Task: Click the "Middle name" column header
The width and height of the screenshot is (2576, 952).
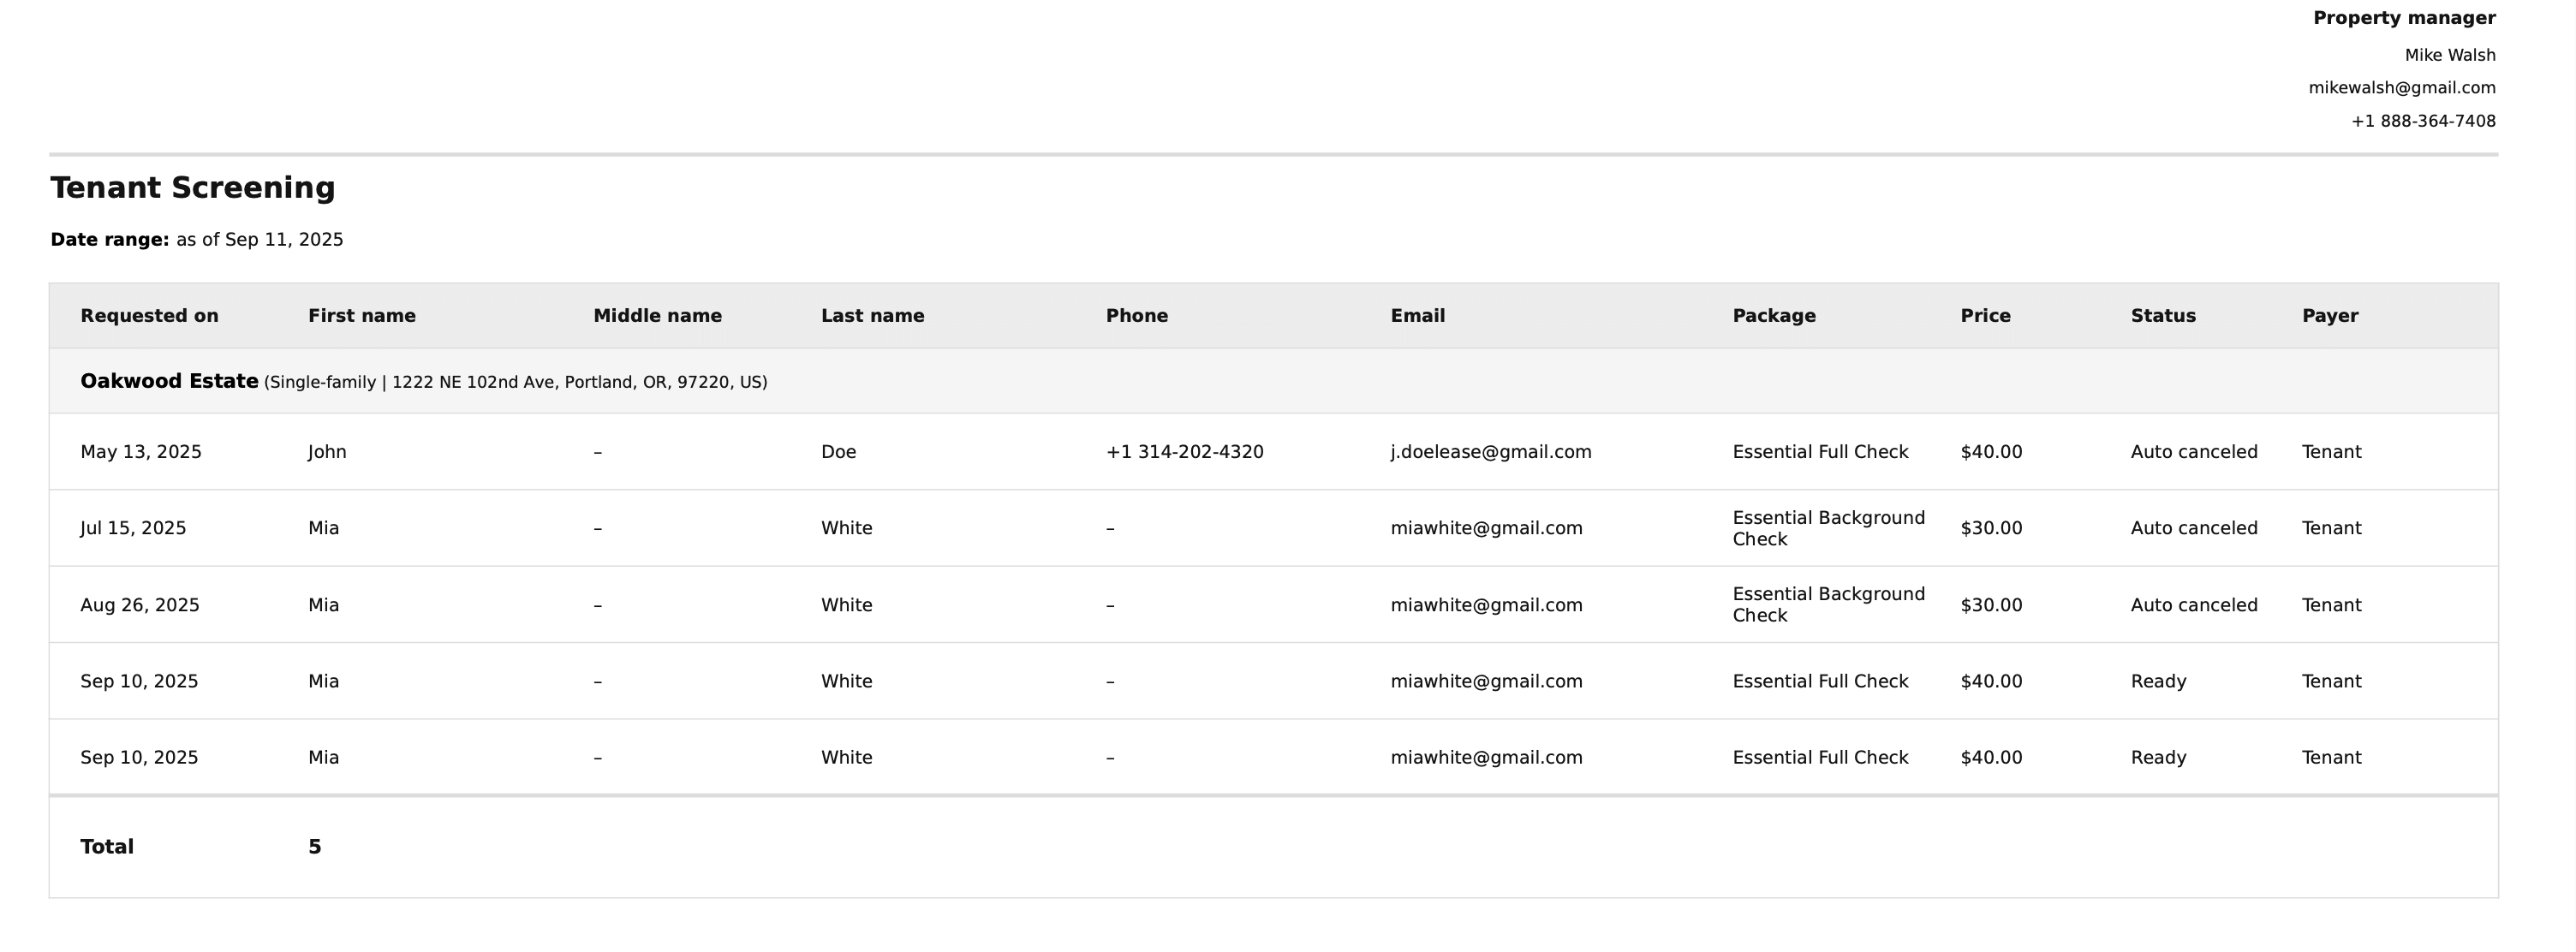Action: click(x=658, y=316)
